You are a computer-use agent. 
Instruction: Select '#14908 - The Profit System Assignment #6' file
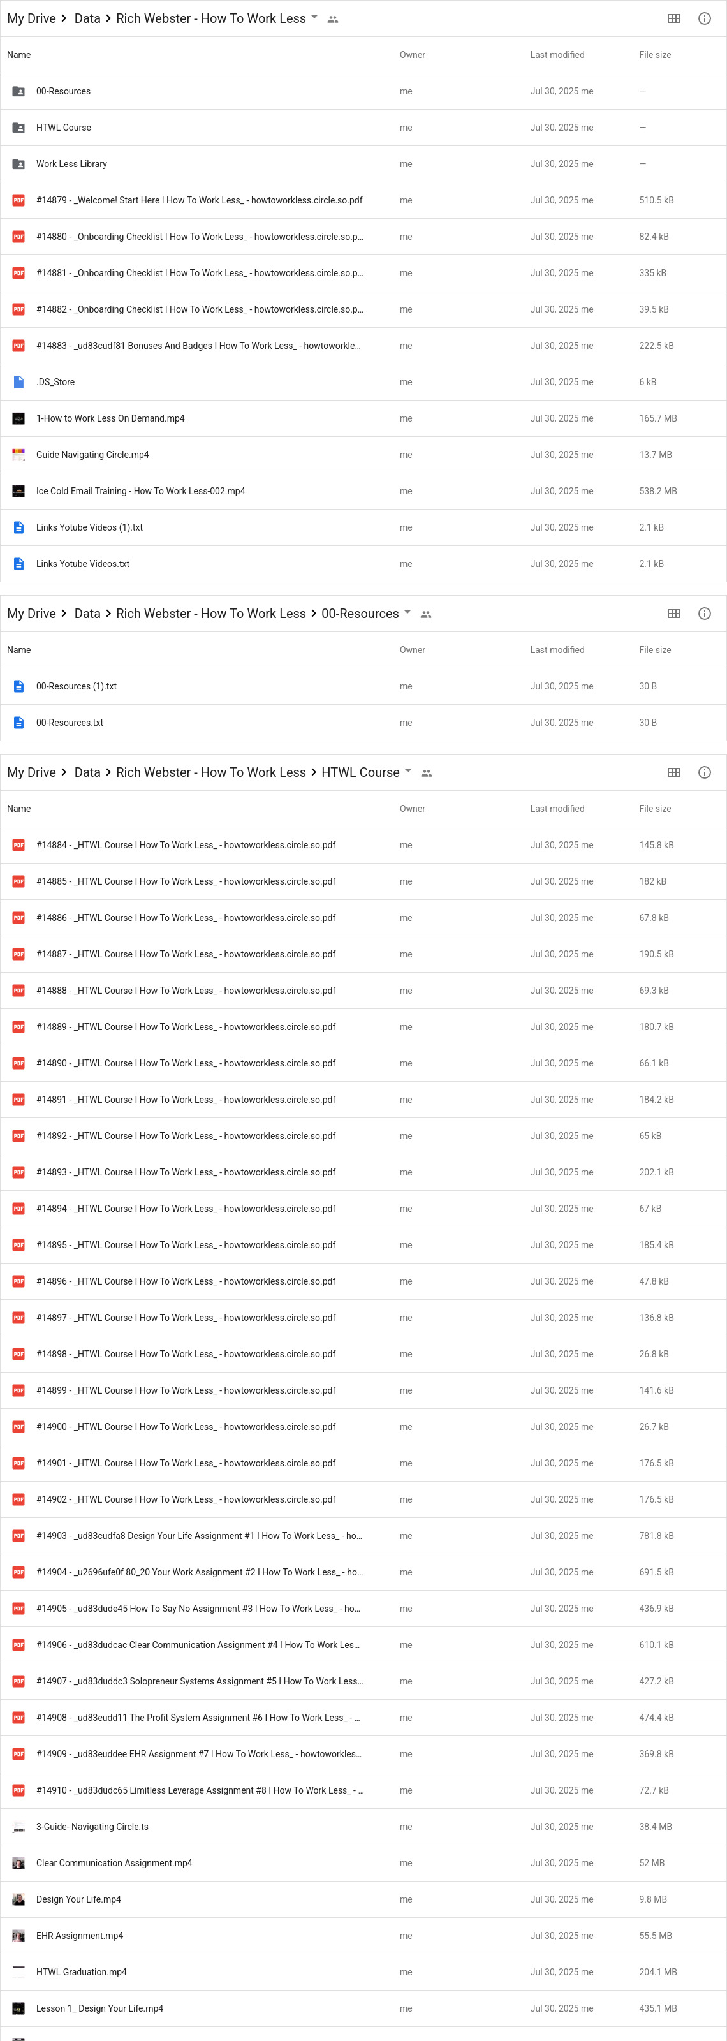coord(198,1718)
